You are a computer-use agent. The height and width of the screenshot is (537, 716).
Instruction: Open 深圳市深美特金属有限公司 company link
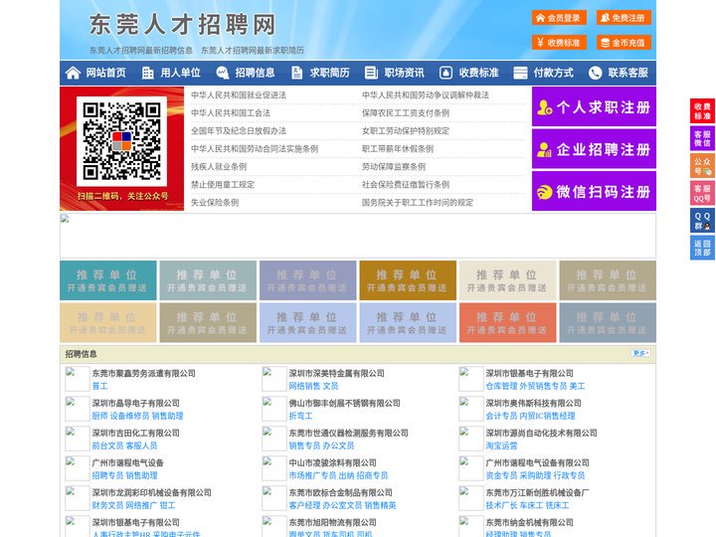(336, 373)
